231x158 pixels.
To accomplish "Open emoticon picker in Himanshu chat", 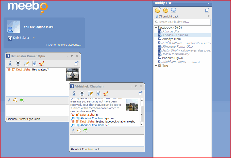I will pos(15,100).
